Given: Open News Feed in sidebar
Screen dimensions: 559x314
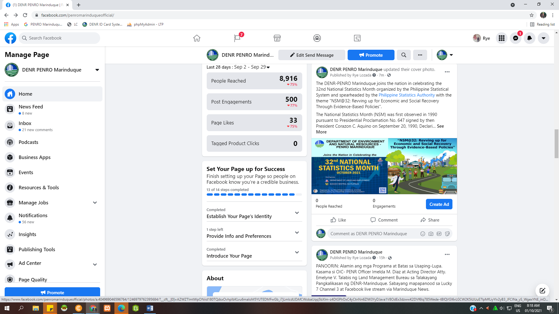Looking at the screenshot, I should (x=52, y=110).
